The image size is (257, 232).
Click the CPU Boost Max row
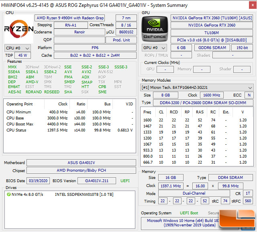[x=69, y=124]
